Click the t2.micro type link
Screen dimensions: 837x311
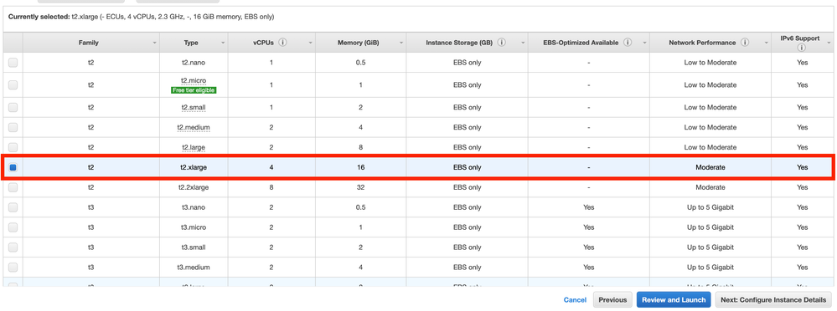(193, 80)
